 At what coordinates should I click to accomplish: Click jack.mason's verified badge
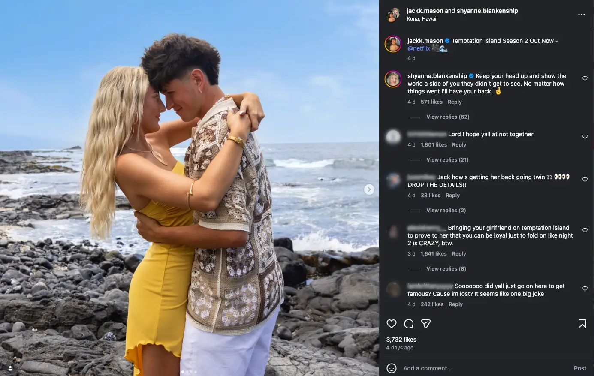[446, 40]
